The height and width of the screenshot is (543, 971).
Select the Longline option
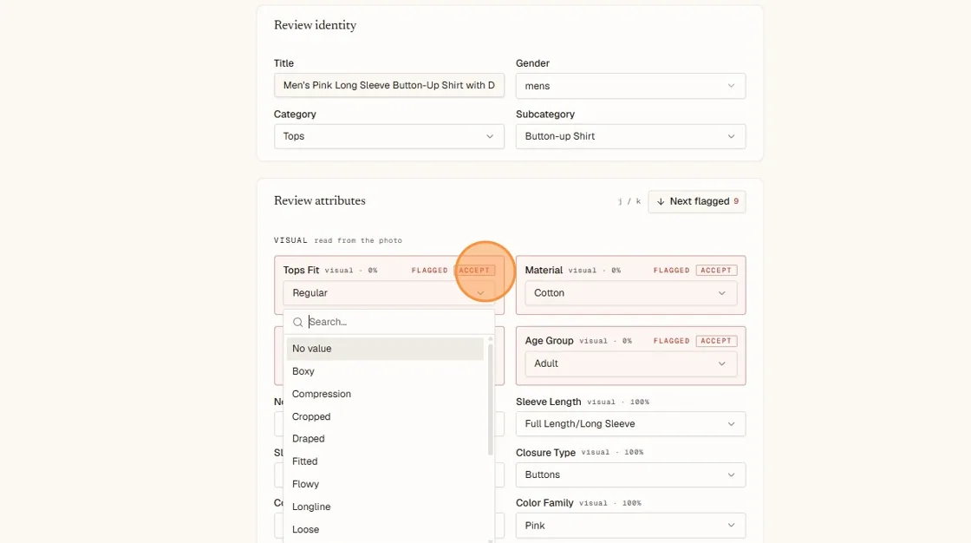point(385,507)
